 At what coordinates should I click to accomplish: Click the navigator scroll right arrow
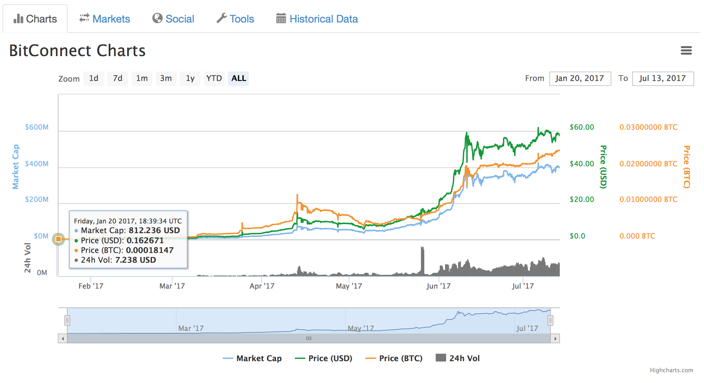[x=555, y=338]
